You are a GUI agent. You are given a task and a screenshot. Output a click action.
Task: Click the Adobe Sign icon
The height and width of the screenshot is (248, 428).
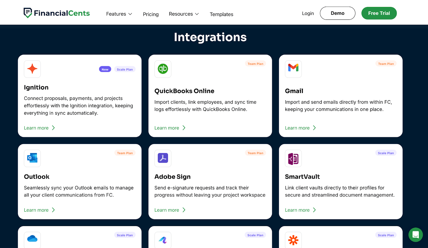point(163,158)
